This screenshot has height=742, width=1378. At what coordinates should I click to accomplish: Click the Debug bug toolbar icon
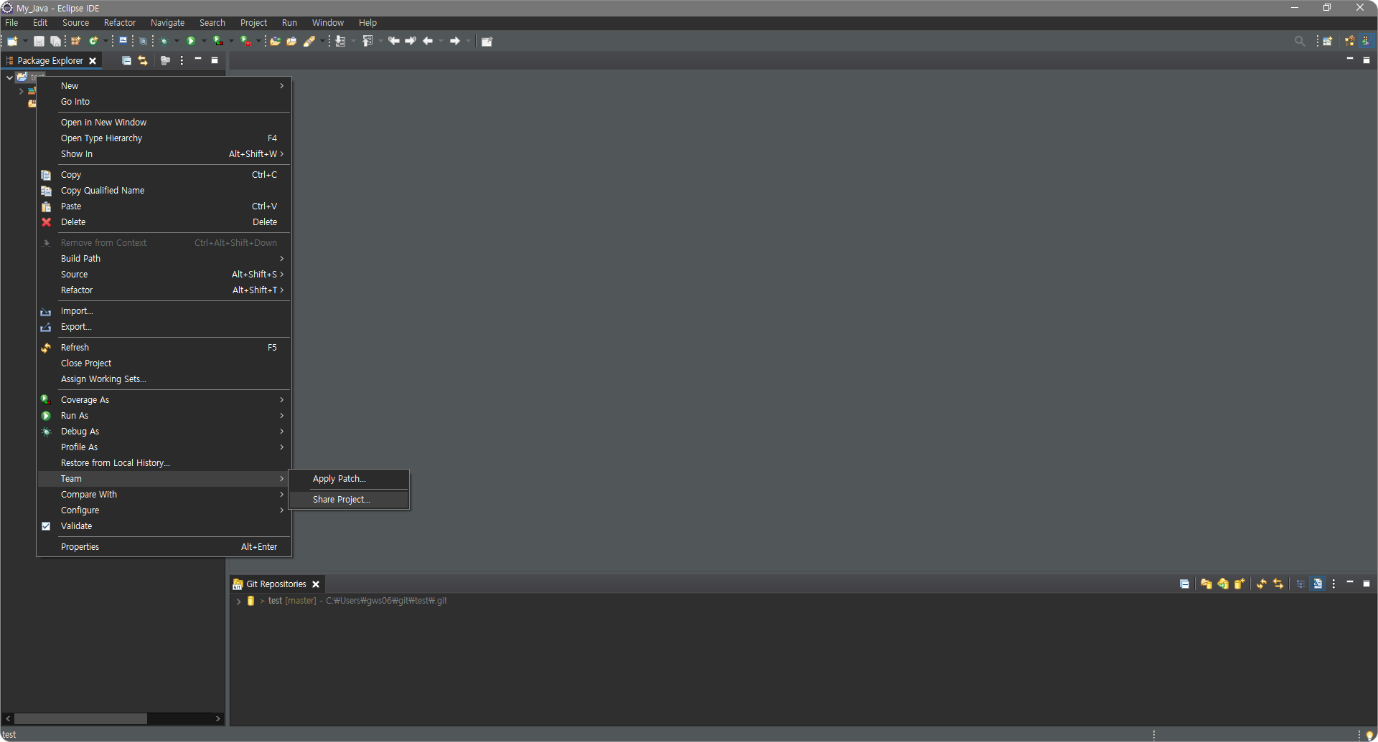click(164, 42)
